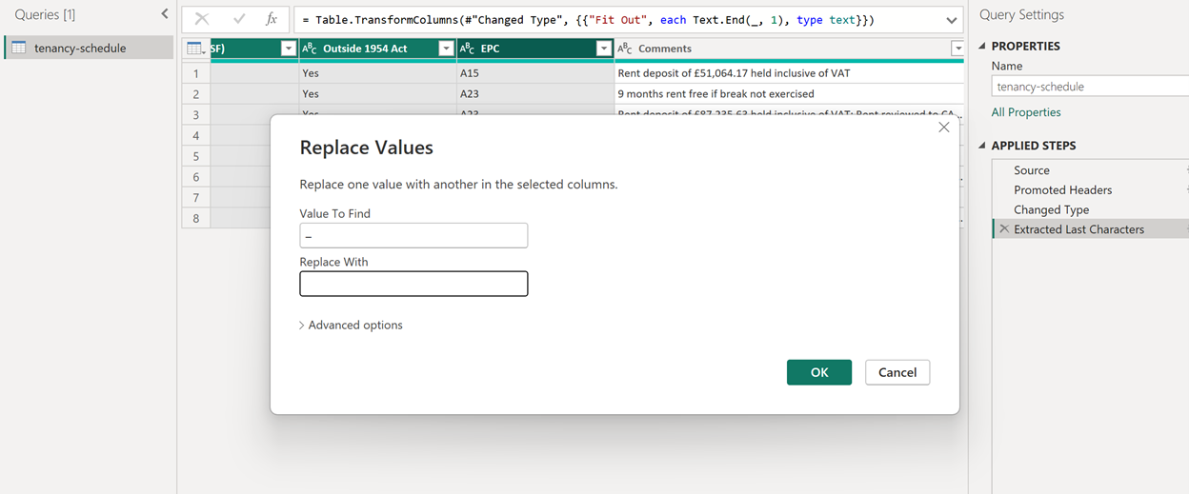
Task: Open the EPC column filter dropdown
Action: 602,49
